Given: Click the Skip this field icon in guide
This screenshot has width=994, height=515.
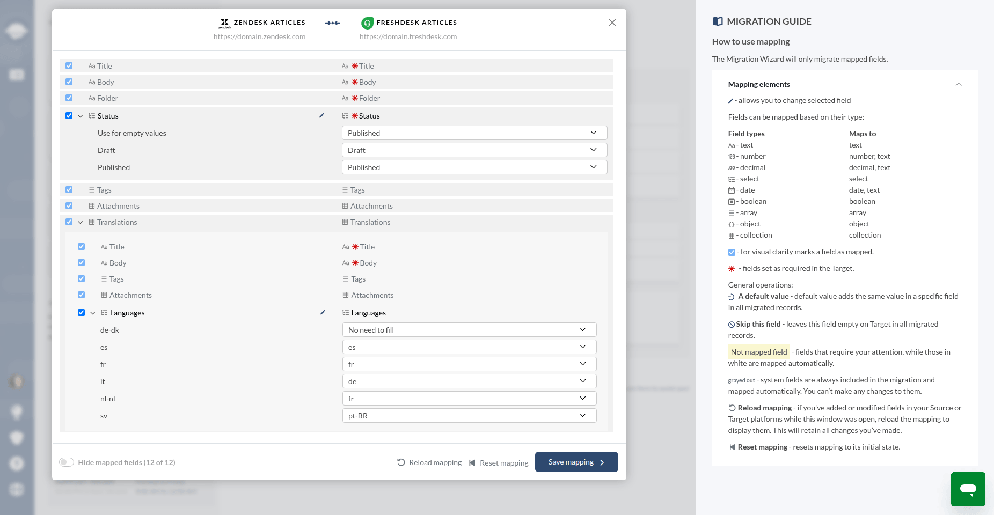Looking at the screenshot, I should 732,325.
